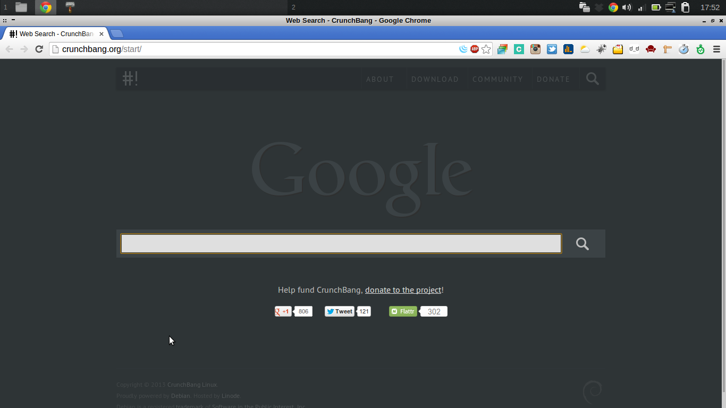The width and height of the screenshot is (726, 408).
Task: Close the Web Search - CrunchBang tab
Action: (x=102, y=34)
